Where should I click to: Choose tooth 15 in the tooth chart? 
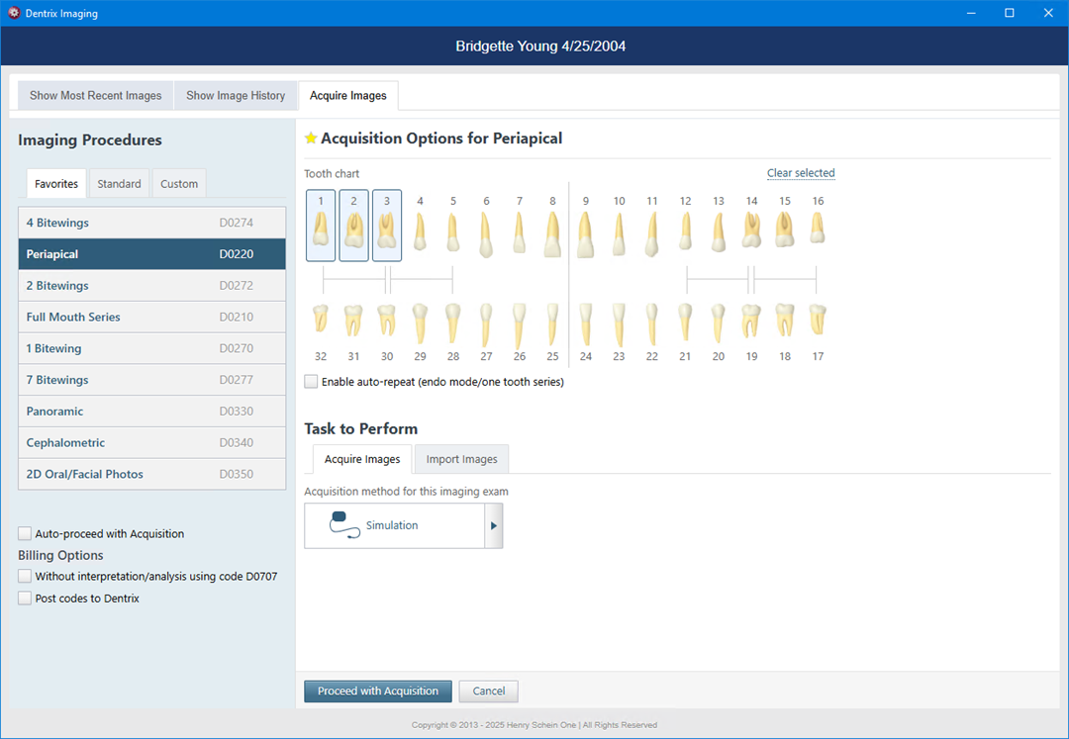tap(785, 230)
